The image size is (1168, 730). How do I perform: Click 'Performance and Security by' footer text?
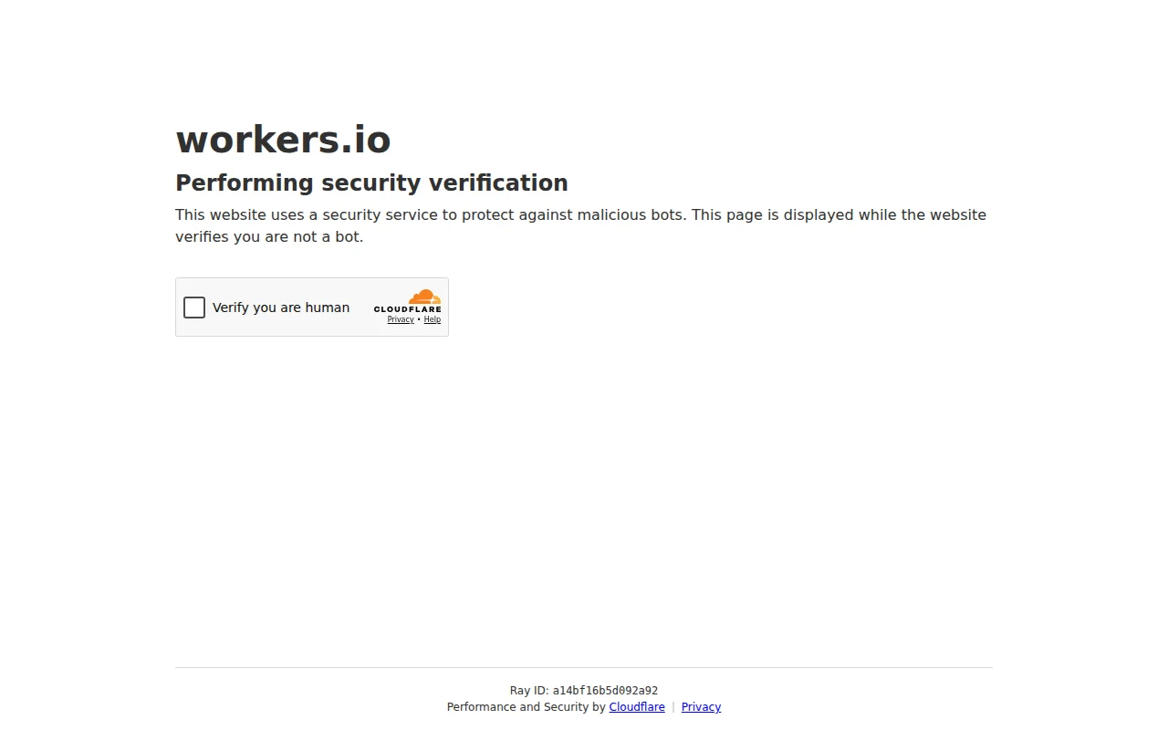pyautogui.click(x=527, y=707)
